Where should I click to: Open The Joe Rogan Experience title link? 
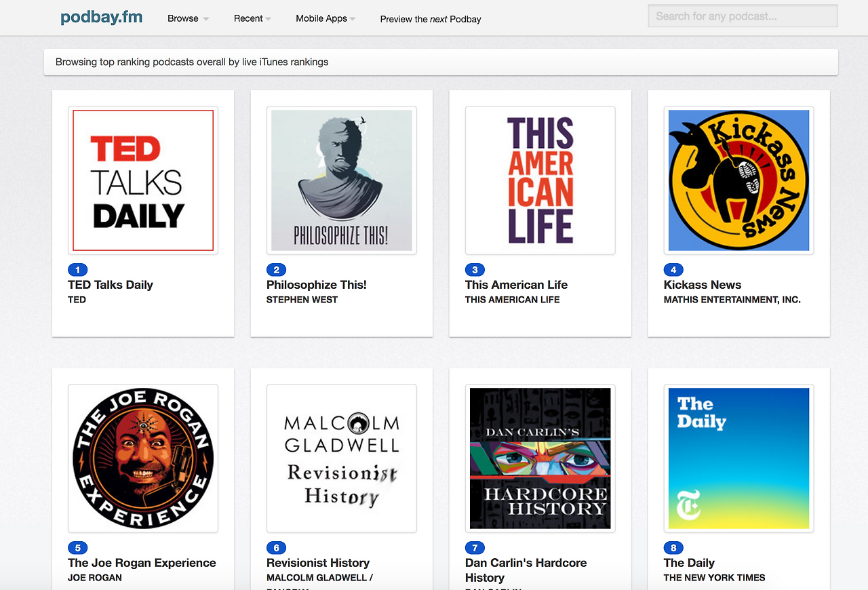tap(142, 563)
